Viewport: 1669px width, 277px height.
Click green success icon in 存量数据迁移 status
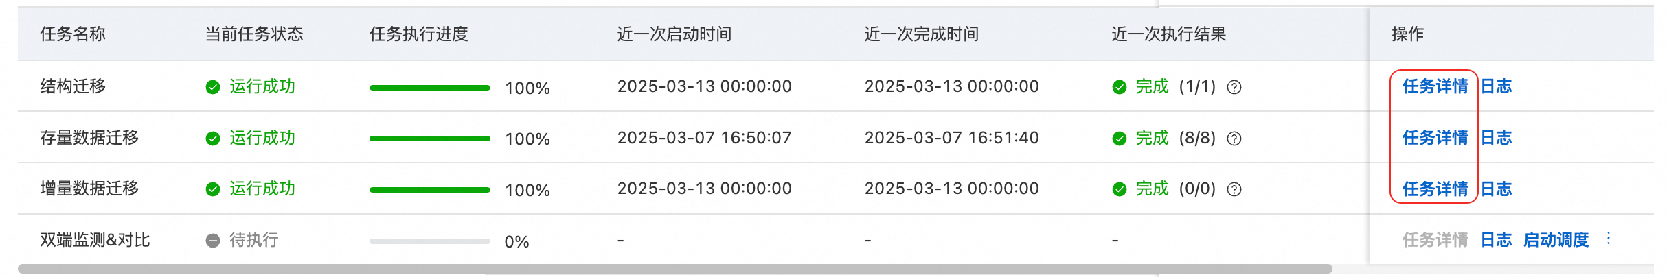pos(213,138)
